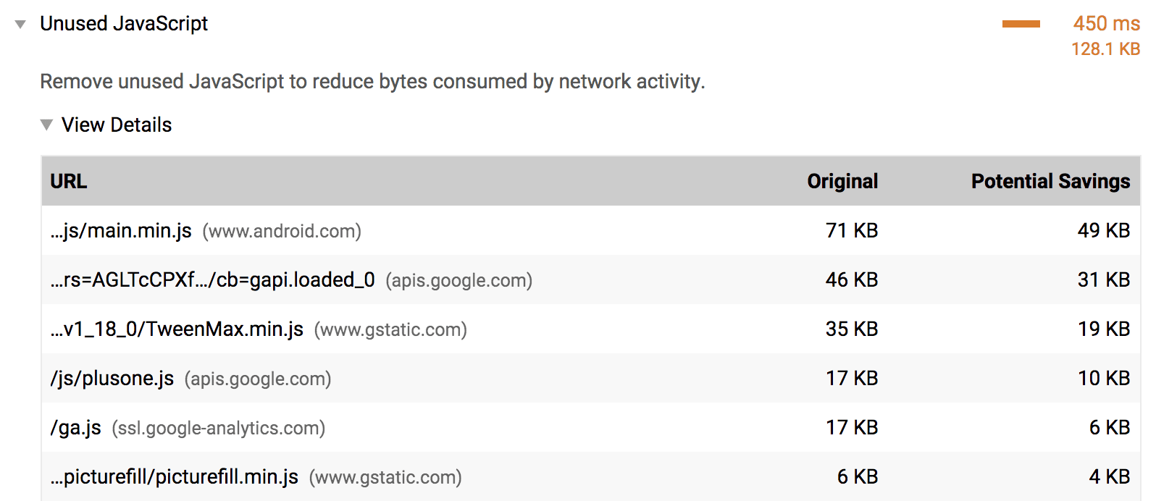Open the TweenMax.min.js resource link
The width and height of the screenshot is (1156, 501).
(x=177, y=329)
